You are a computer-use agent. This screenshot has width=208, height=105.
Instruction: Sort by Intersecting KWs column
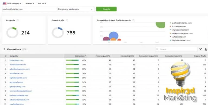point(127,56)
